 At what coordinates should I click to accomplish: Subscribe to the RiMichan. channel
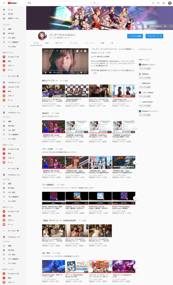[x=145, y=78]
